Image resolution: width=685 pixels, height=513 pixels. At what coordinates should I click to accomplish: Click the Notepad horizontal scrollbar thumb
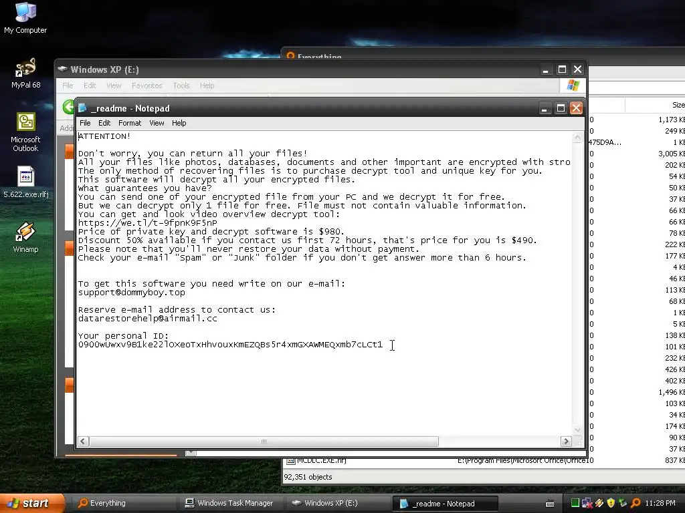(264, 442)
